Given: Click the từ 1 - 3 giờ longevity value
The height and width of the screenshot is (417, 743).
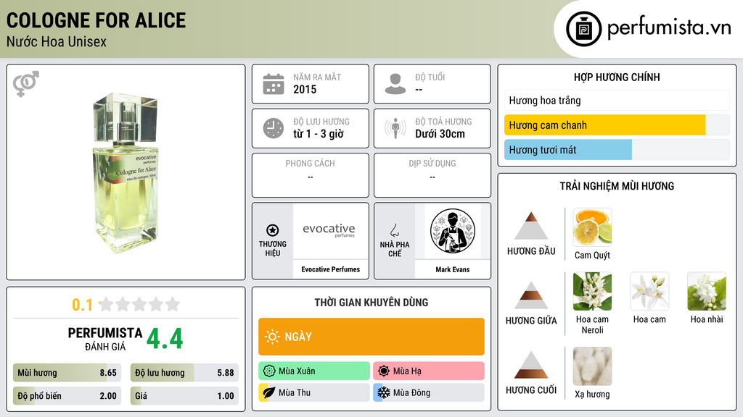Looking at the screenshot, I should coord(319,134).
